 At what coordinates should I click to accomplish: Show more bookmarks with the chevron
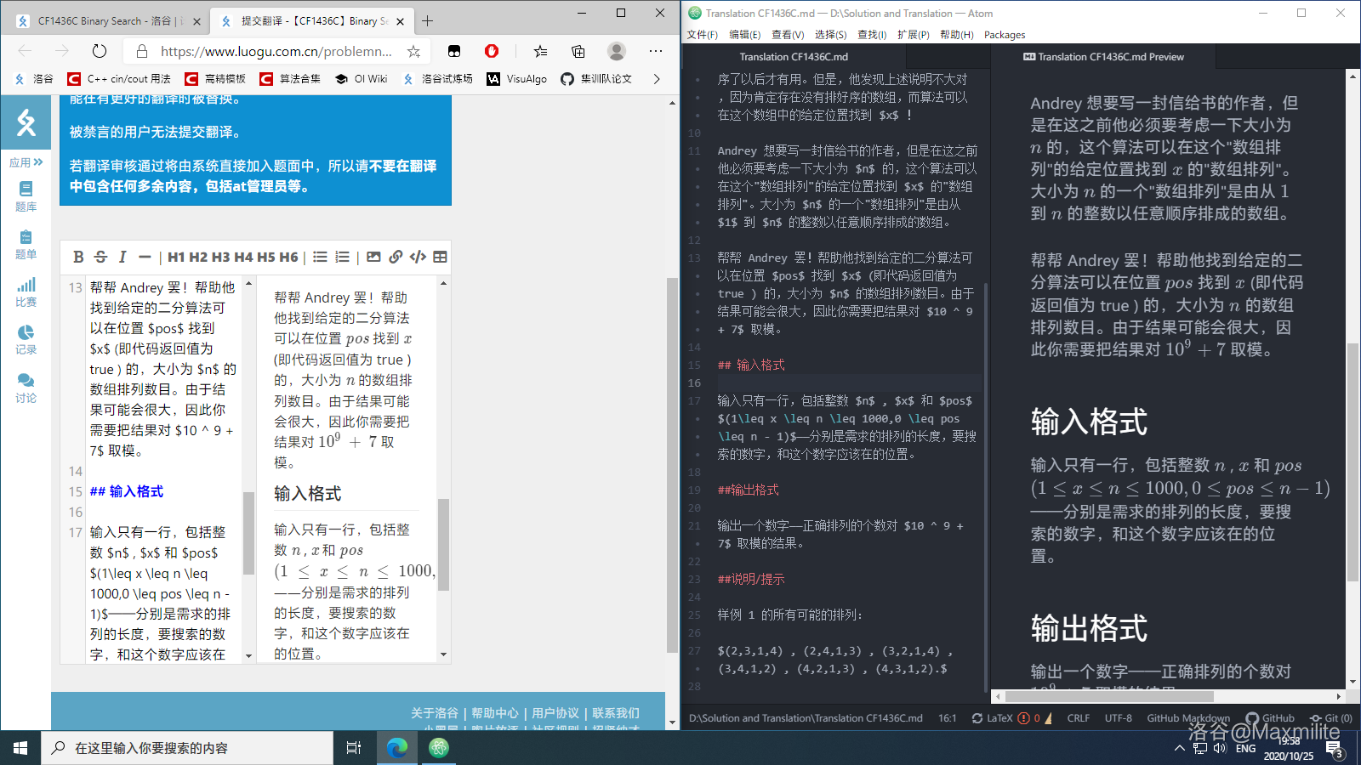[656, 79]
